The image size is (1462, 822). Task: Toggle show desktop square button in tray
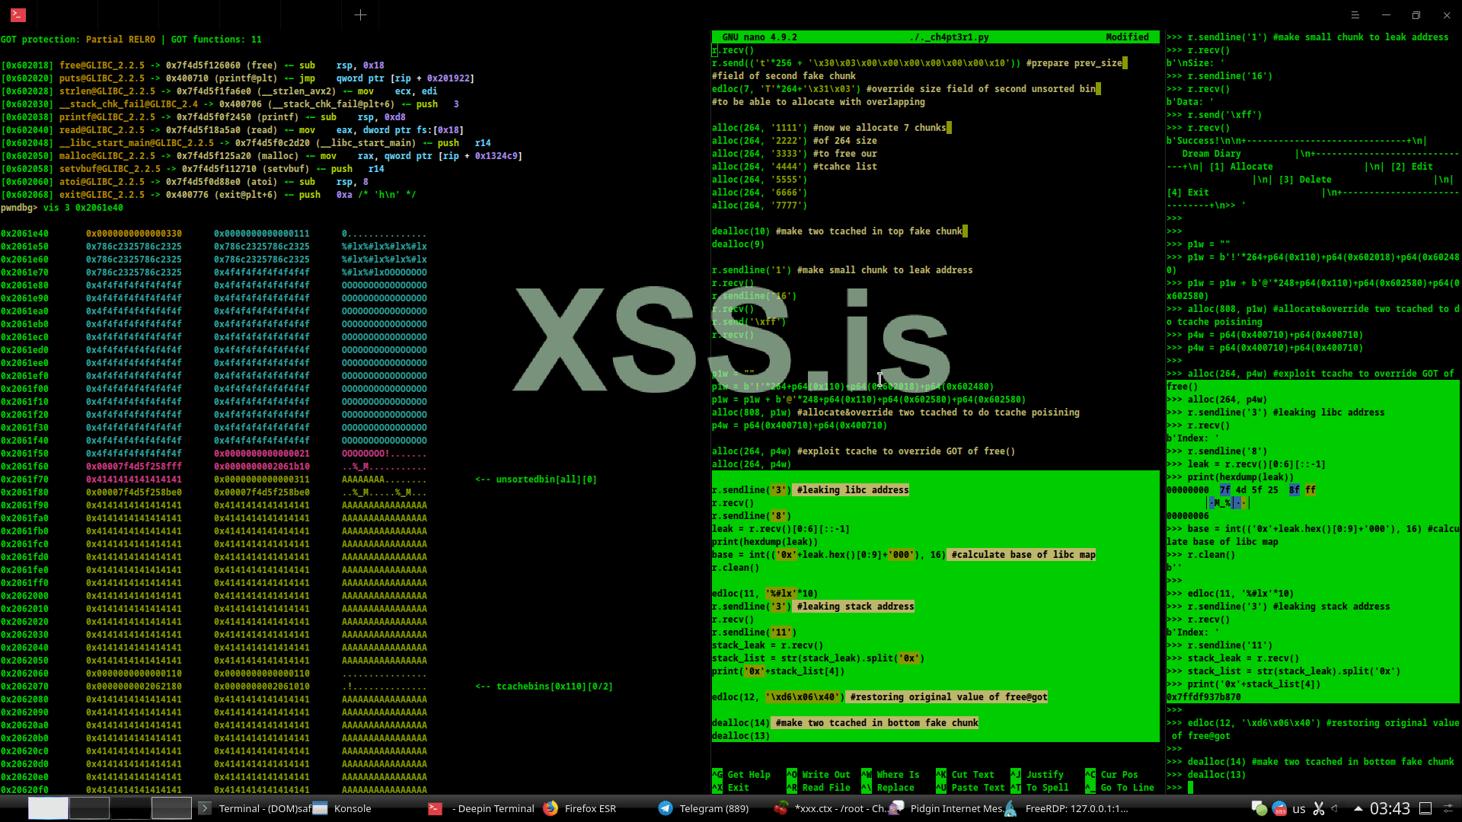[1425, 808]
